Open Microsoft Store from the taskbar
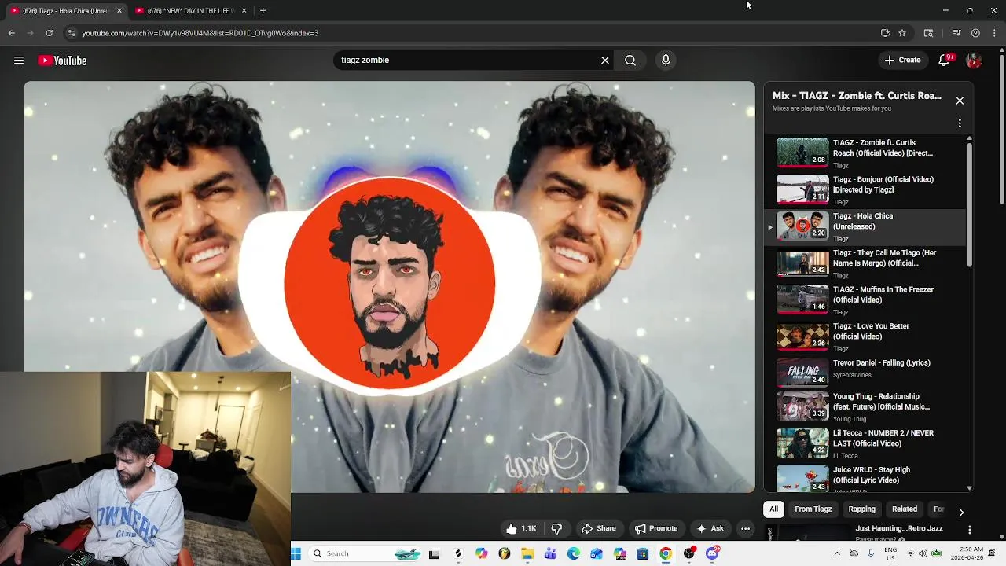Viewport: 1006px width, 566px height. pyautogui.click(x=642, y=553)
